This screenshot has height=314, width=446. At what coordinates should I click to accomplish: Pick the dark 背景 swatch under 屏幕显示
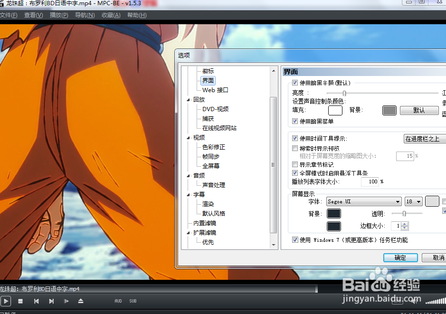tap(334, 214)
